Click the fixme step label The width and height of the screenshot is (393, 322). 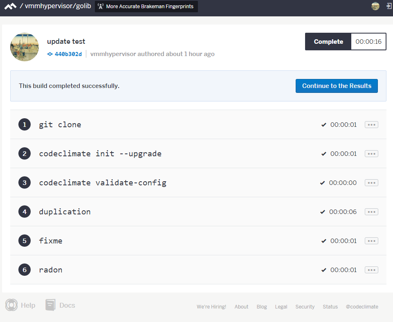(x=51, y=241)
